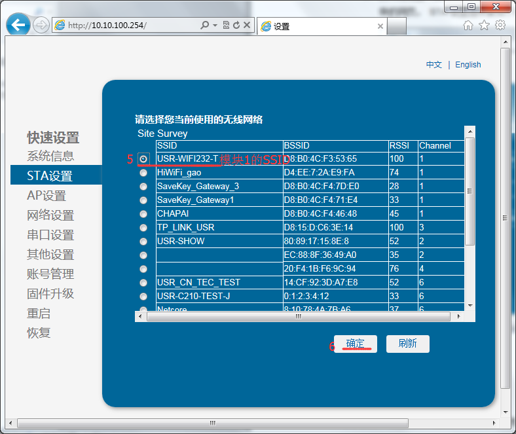The height and width of the screenshot is (434, 516).
Task: Click the browser forward arrow button
Action: [41, 26]
